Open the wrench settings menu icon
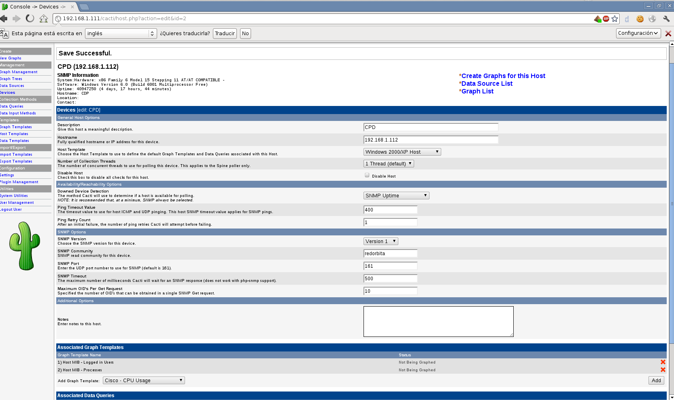674x400 pixels. tap(666, 19)
